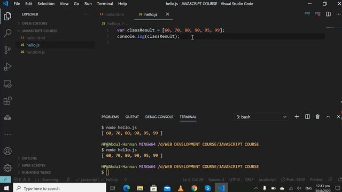Screen dimensions: 342x192
Task: Open Mail app from taskbar
Action: pos(167,188)
